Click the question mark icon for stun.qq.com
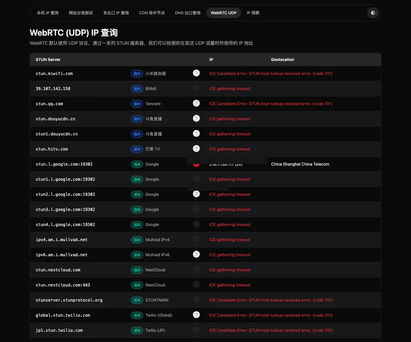 click(196, 103)
